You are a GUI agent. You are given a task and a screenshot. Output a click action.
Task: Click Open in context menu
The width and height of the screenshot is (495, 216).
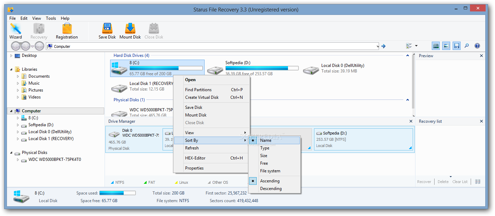pyautogui.click(x=212, y=80)
